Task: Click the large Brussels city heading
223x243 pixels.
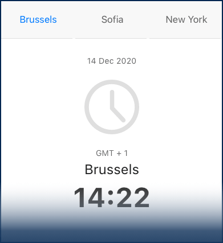Action: point(112,170)
